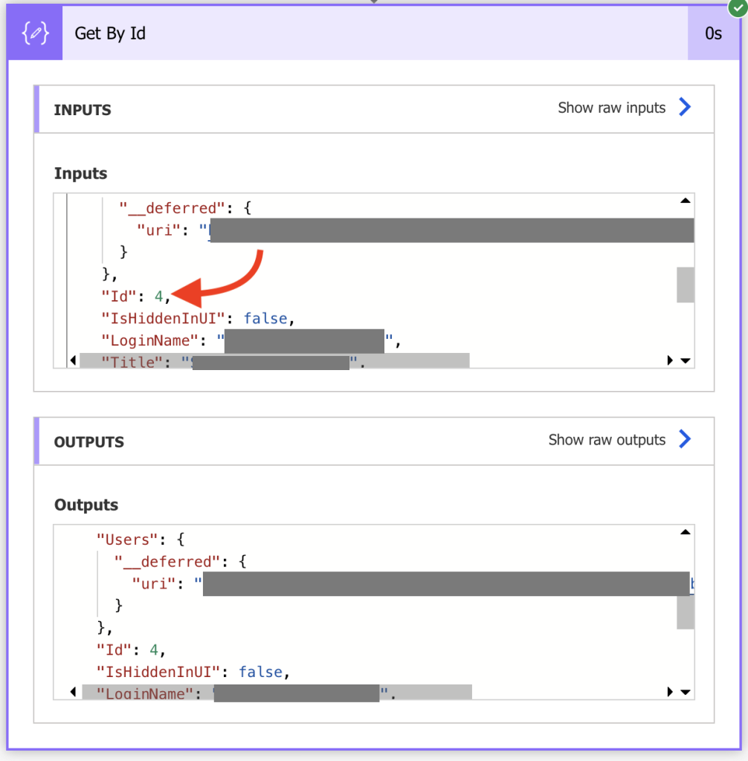Viewport: 748px width, 761px height.
Task: Click the vertical scrollbar thumb in Inputs
Action: [685, 285]
